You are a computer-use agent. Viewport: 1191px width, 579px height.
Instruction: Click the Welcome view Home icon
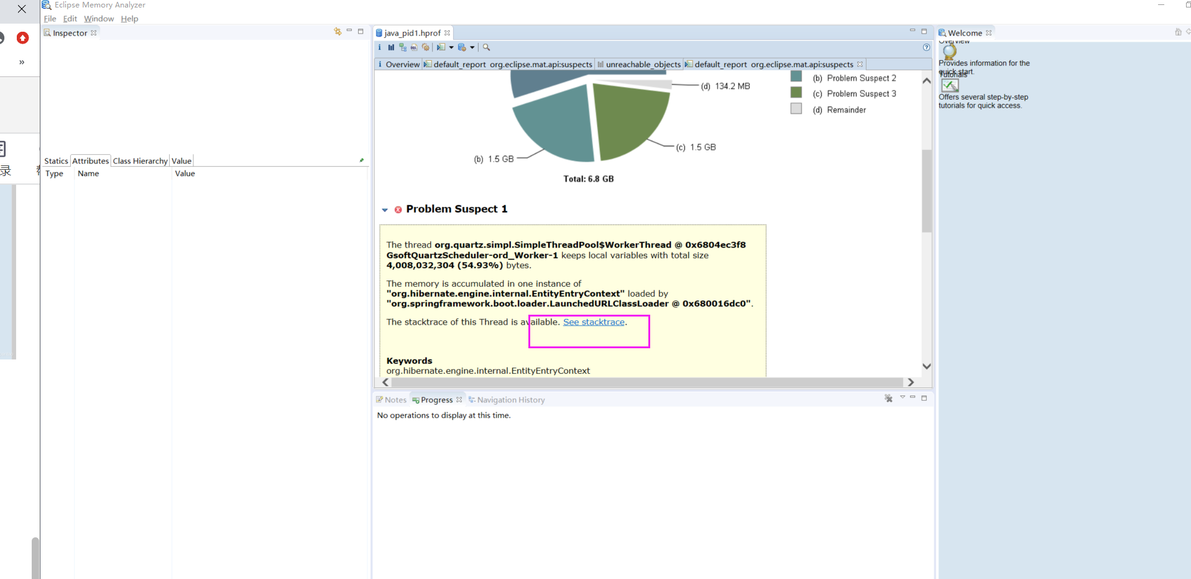tap(1178, 32)
